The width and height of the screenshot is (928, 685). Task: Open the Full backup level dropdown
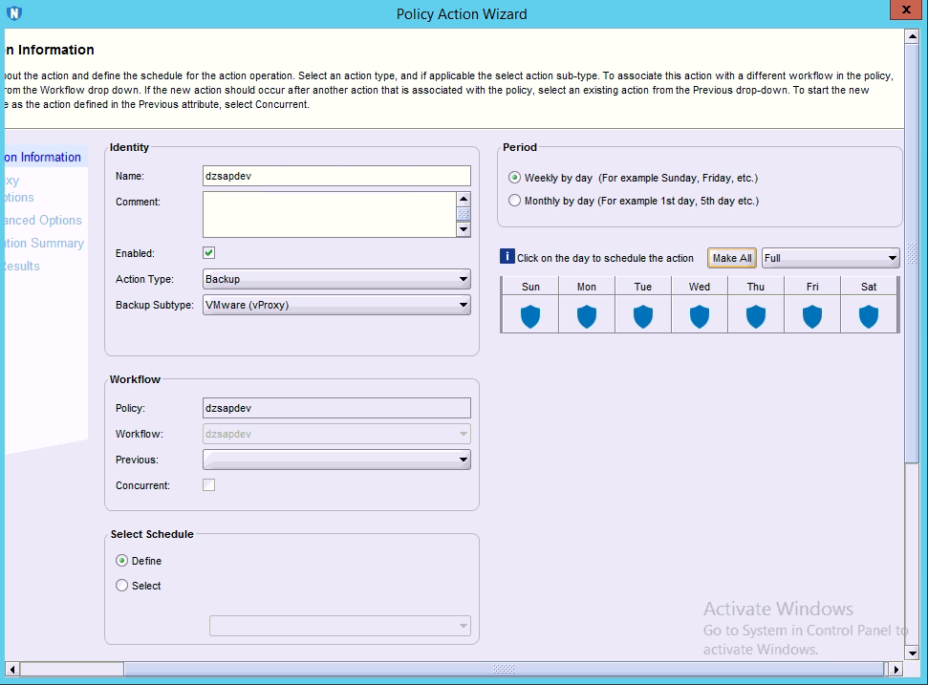click(x=830, y=258)
